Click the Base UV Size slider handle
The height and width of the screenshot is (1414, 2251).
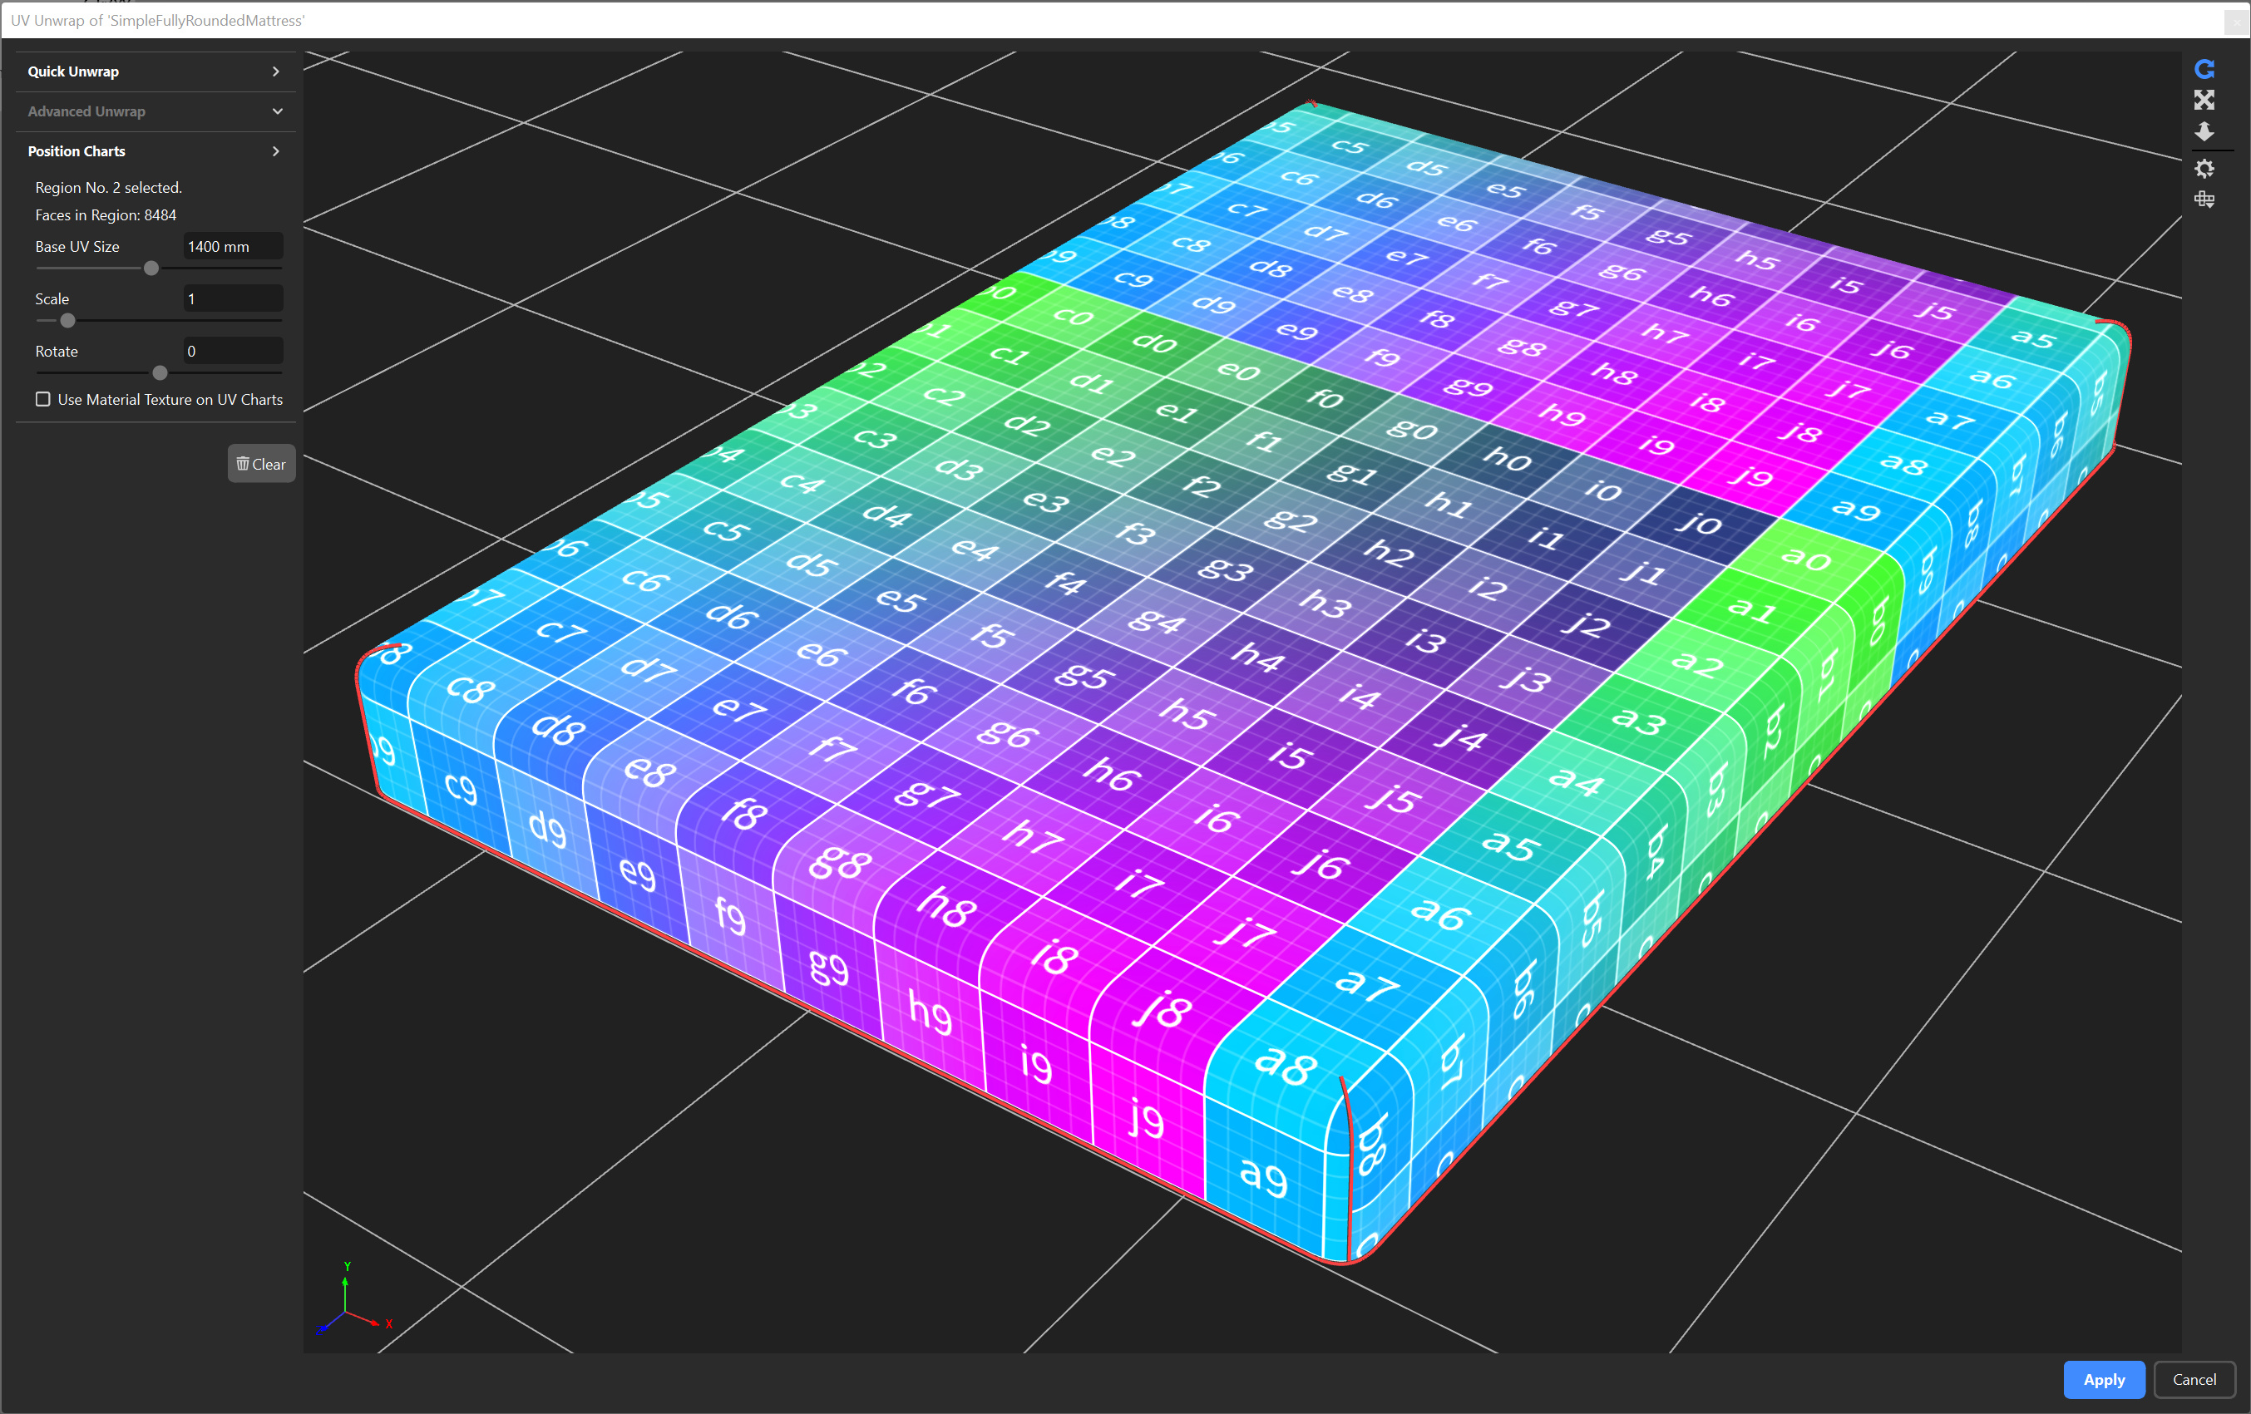pyautogui.click(x=151, y=269)
